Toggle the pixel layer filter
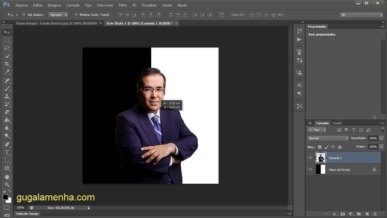387x218 pixels. point(339,130)
